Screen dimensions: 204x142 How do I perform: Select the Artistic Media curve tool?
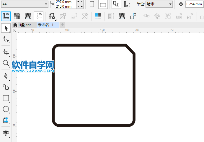[6, 87]
